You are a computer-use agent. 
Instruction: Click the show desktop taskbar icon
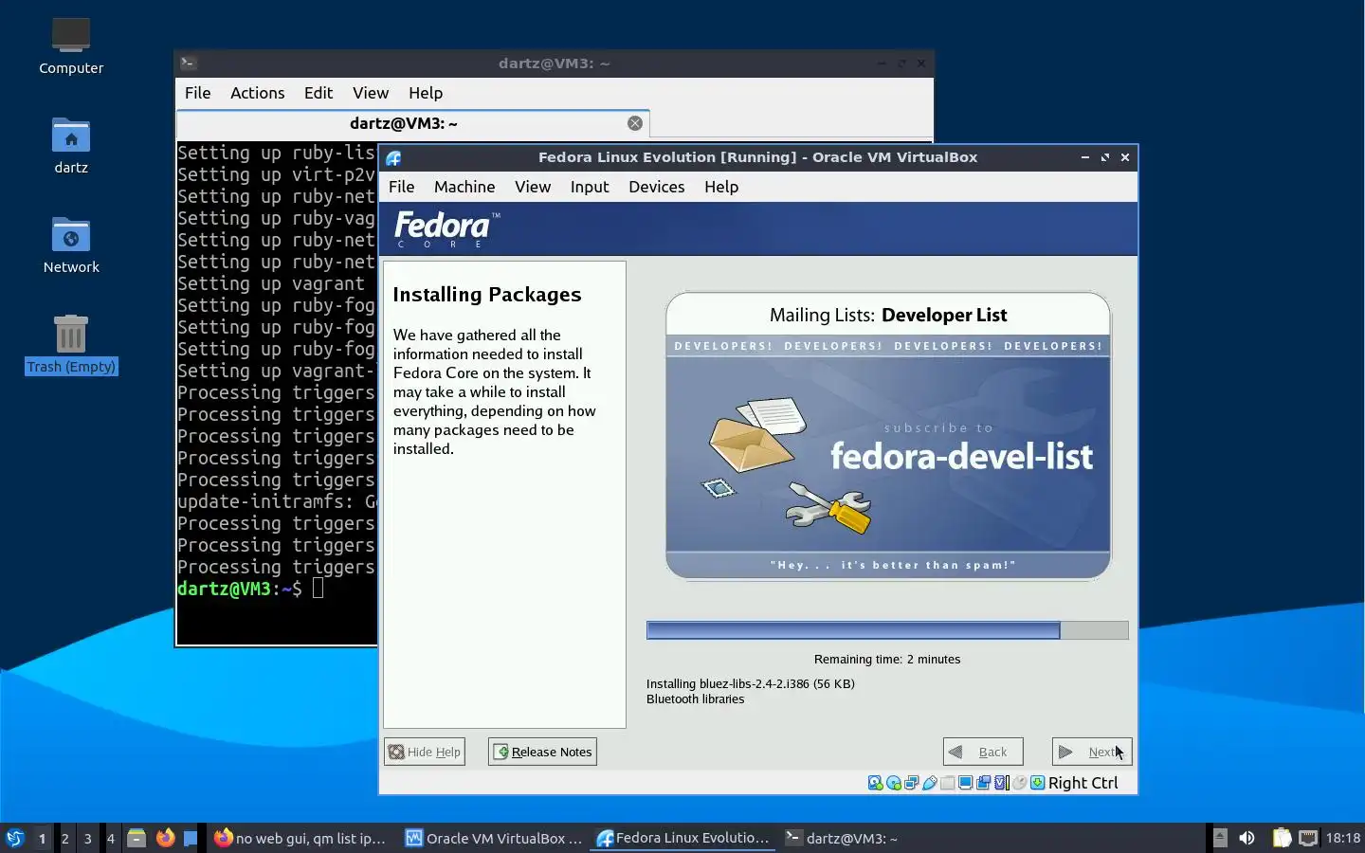pos(191,838)
